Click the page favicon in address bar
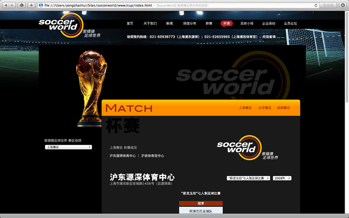The width and height of the screenshot is (349, 218). click(41, 5)
